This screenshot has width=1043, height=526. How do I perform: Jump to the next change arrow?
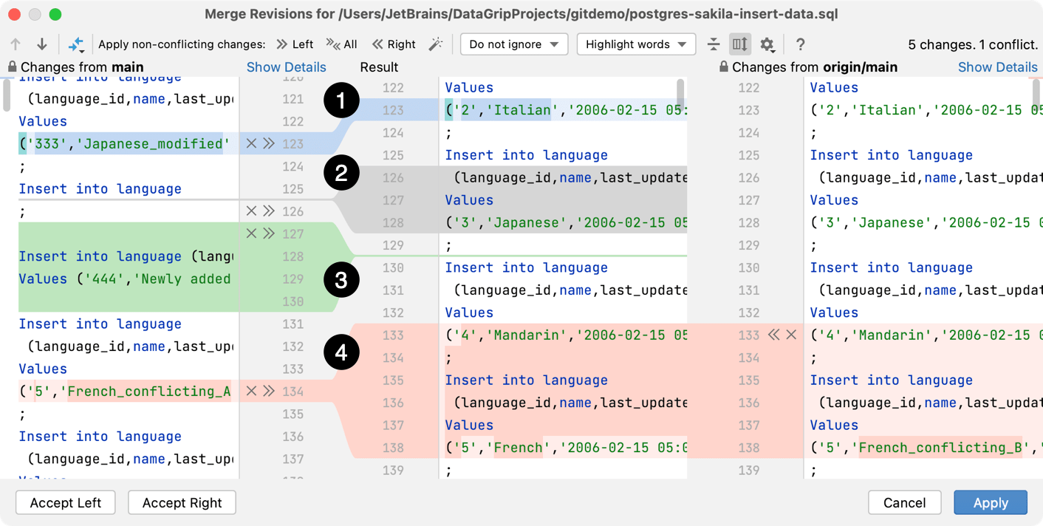coord(42,44)
